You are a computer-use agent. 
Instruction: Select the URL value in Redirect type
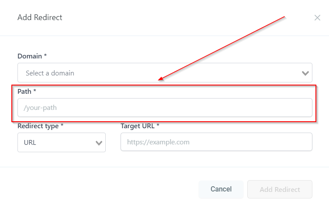30,143
